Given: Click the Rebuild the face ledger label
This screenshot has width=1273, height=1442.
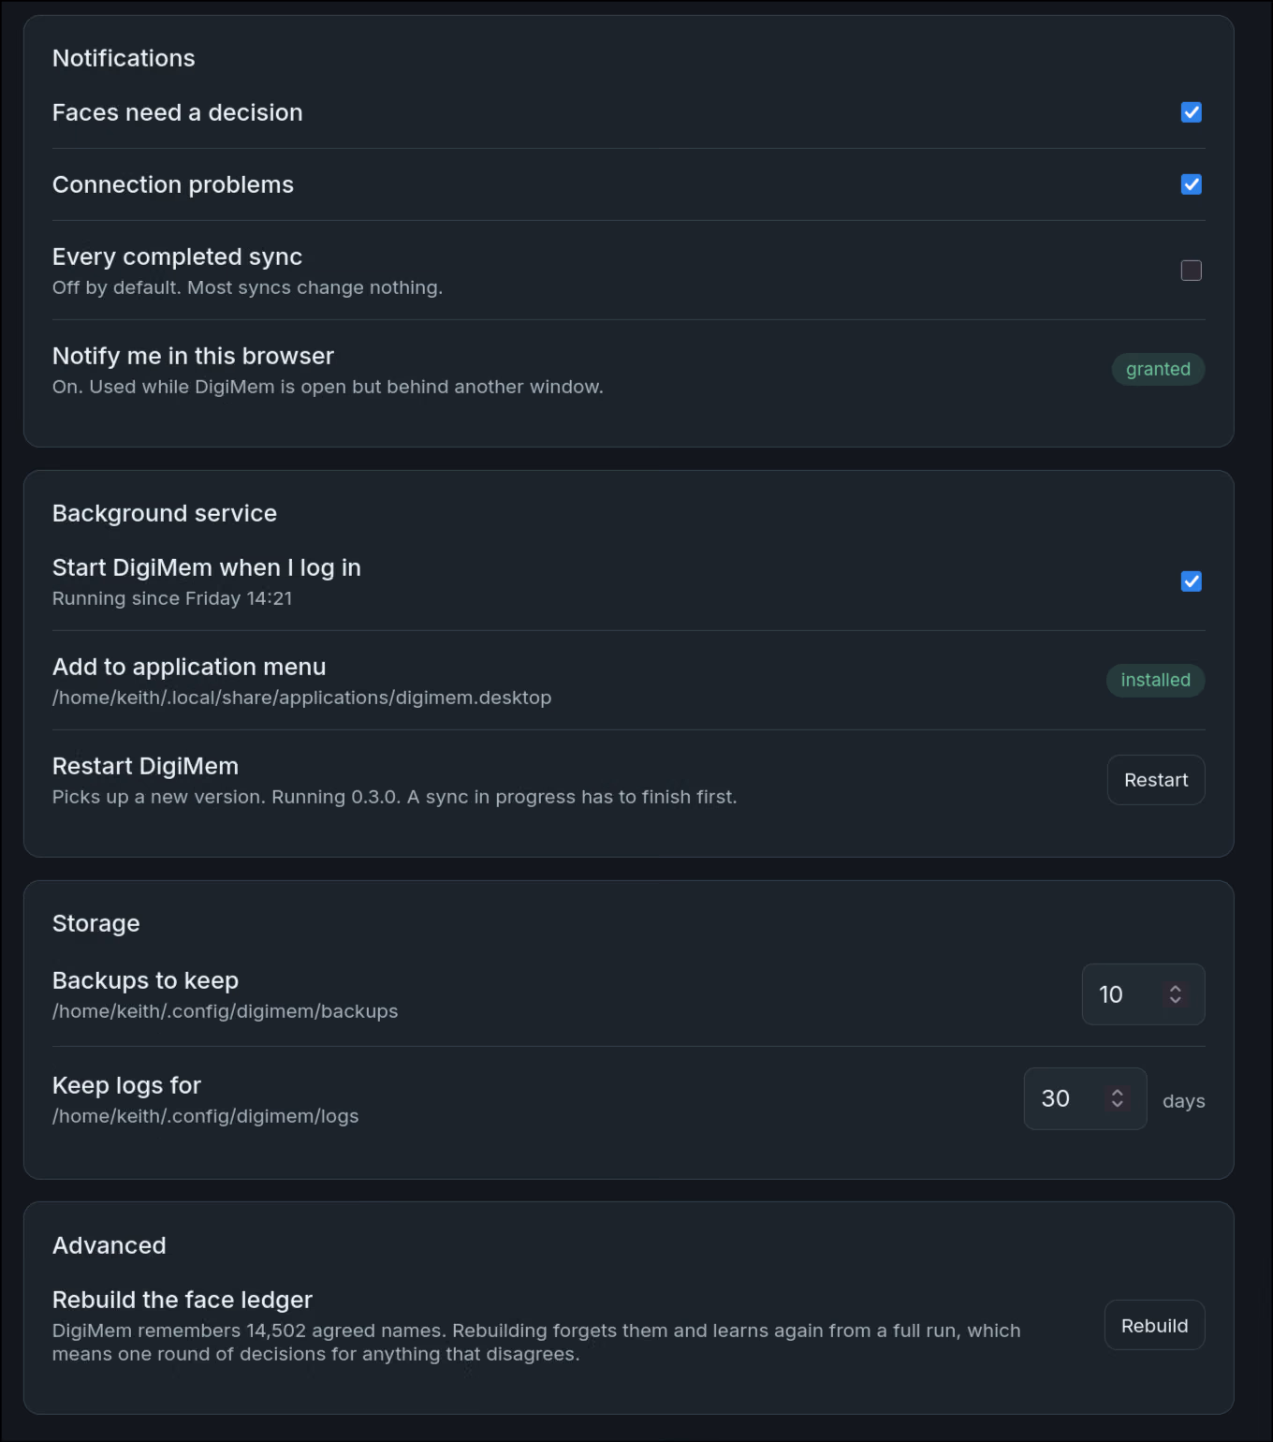Looking at the screenshot, I should pos(183,1300).
